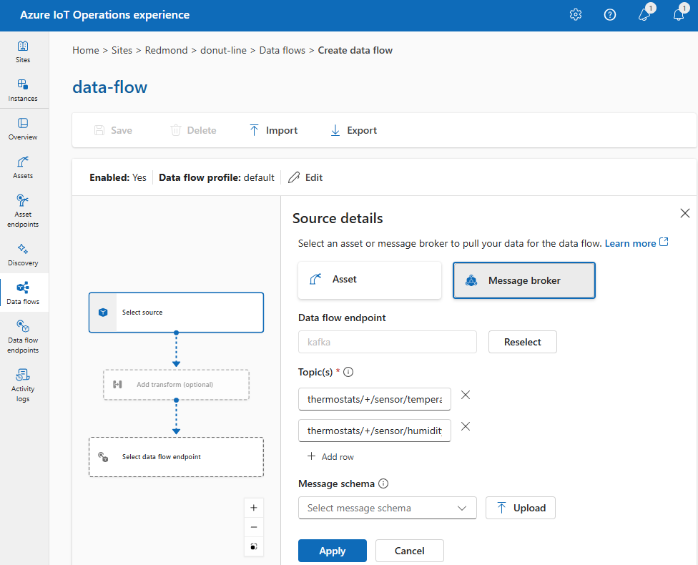The width and height of the screenshot is (698, 565).
Task: Click the Topic(s) info icon
Action: point(348,371)
